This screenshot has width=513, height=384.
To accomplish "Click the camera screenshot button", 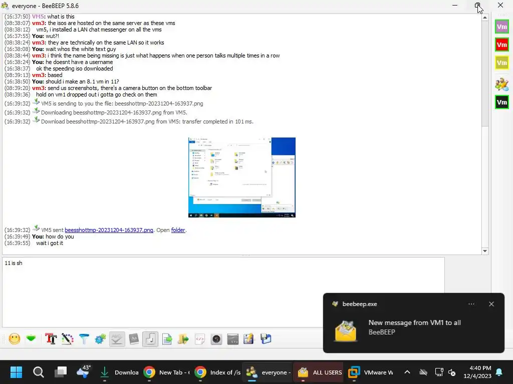I will click(x=216, y=339).
